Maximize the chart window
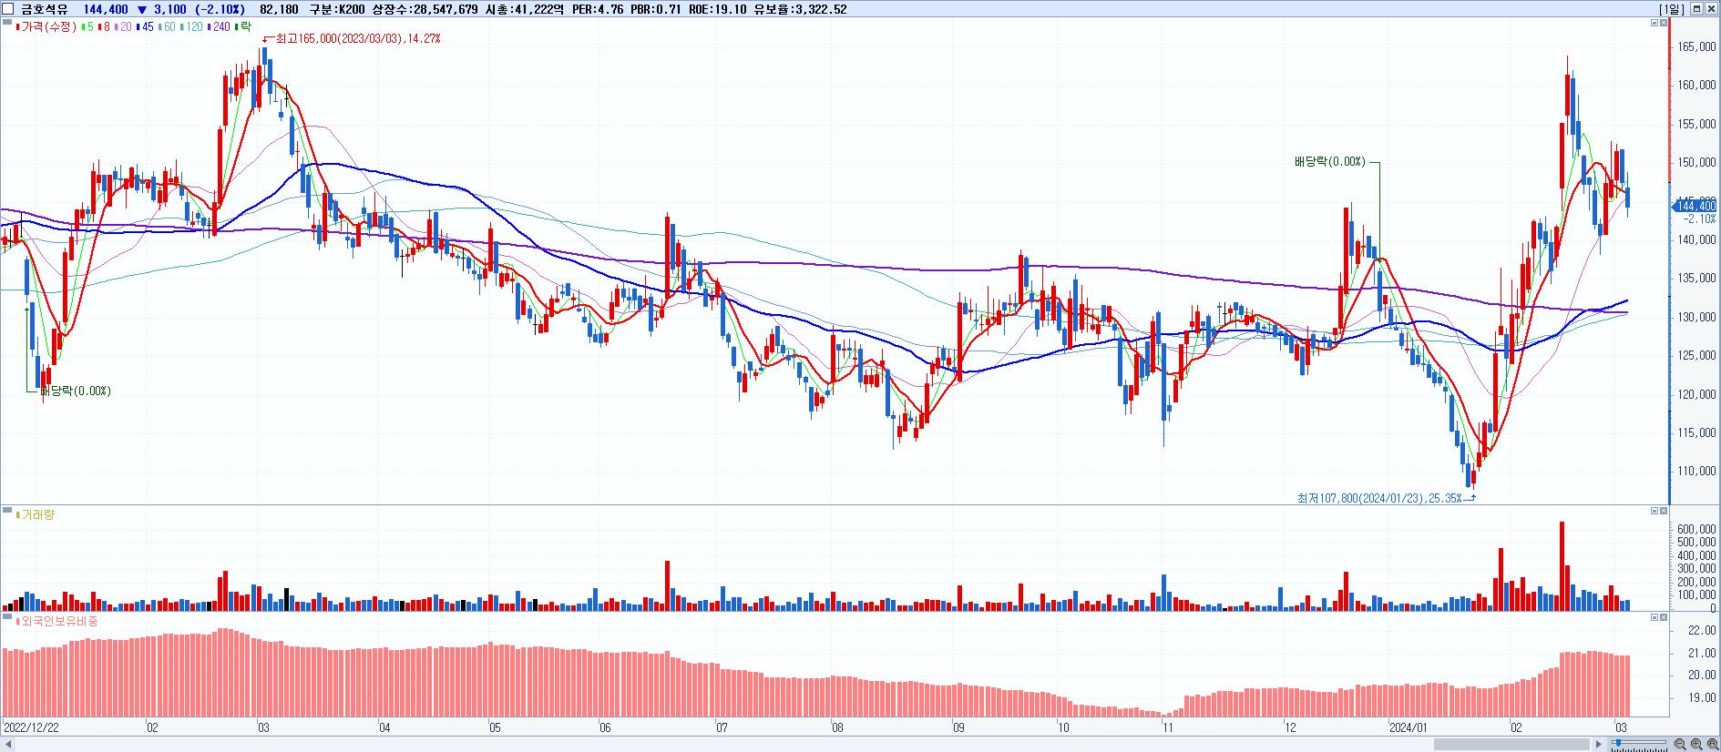The width and height of the screenshot is (1721, 752). pyautogui.click(x=1697, y=9)
